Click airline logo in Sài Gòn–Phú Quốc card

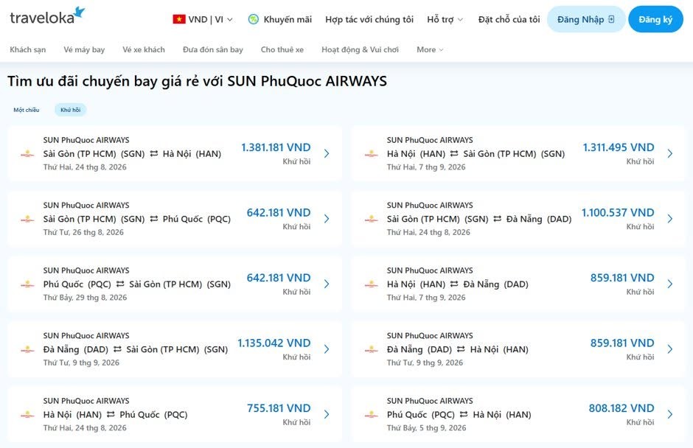(27, 219)
